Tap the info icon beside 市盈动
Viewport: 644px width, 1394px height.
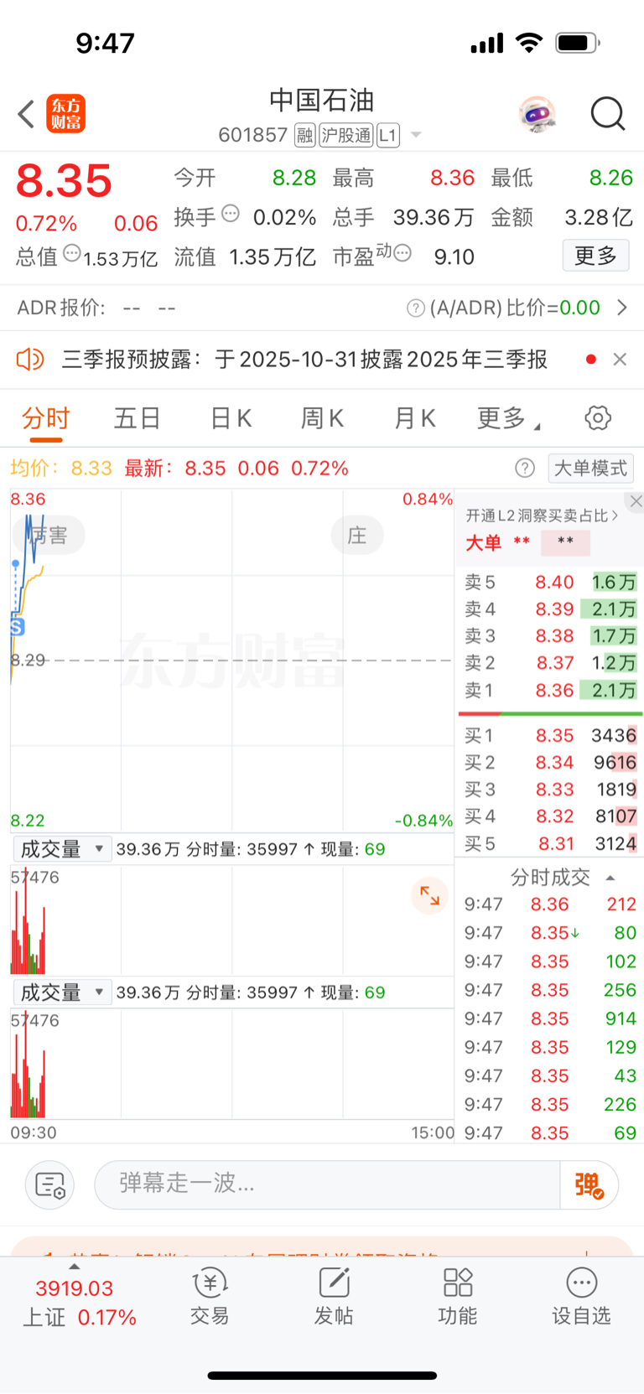(x=402, y=252)
